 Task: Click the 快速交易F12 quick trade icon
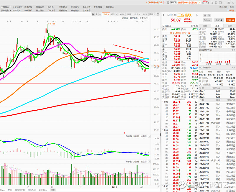pos(155,2)
